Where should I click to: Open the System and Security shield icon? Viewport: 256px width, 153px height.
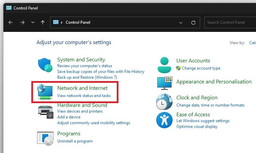[45, 65]
